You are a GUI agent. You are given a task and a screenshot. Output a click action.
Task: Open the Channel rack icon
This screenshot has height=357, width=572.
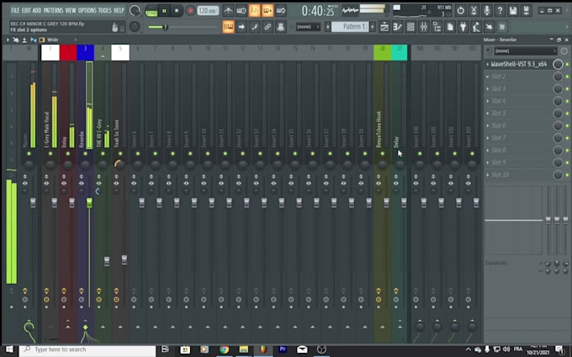pos(410,27)
